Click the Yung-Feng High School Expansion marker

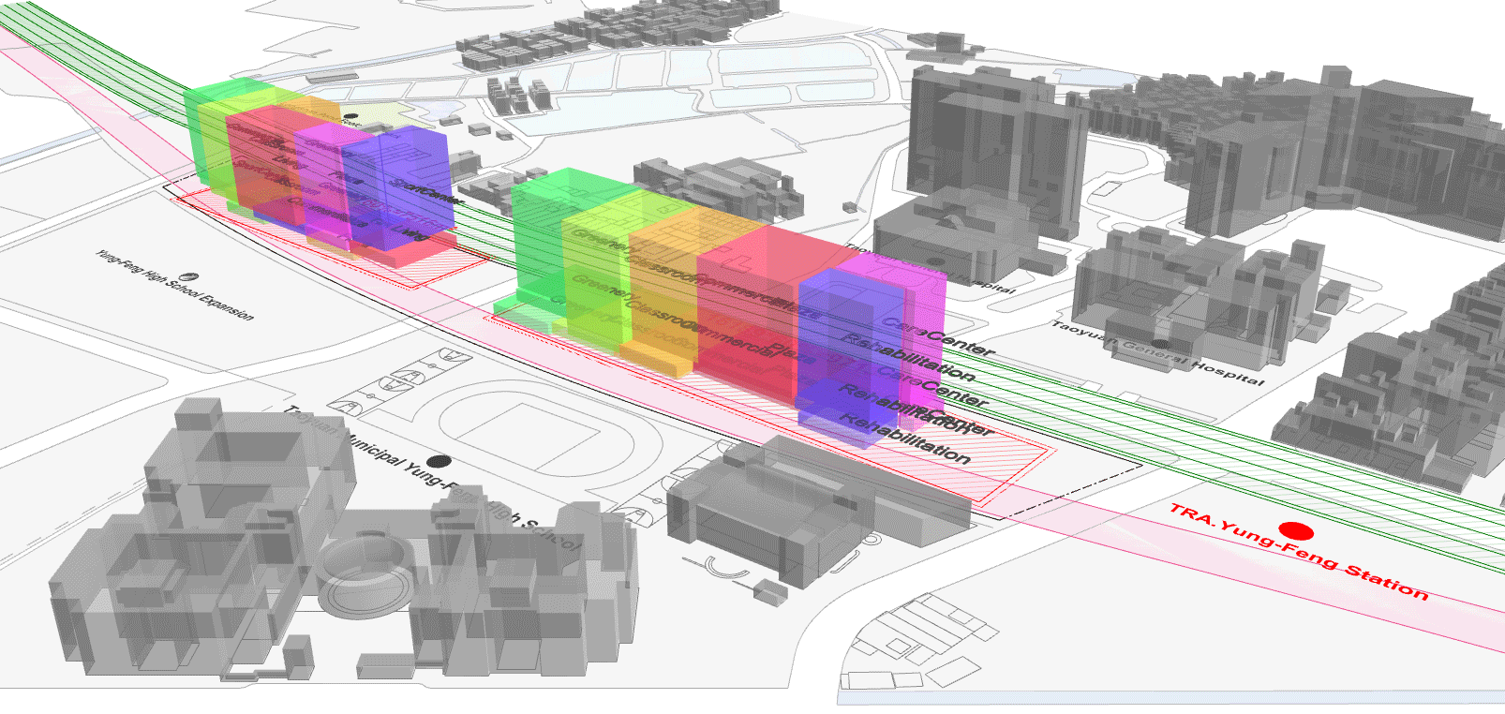coord(188,278)
